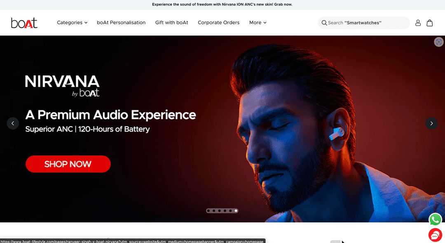Open boAt Personalisation page
This screenshot has width=445, height=243.
[x=121, y=22]
